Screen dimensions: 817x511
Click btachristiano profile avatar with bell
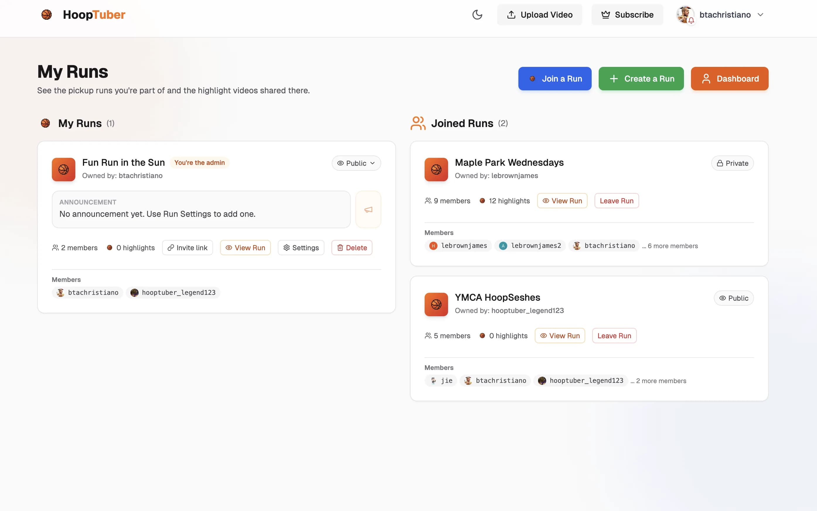point(685,15)
